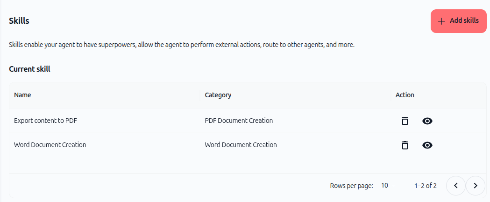Click the PDF Document Creation category cell
The width and height of the screenshot is (490, 202).
click(239, 121)
